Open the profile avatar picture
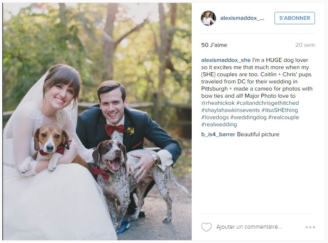This screenshot has height=243, width=328. tap(208, 18)
